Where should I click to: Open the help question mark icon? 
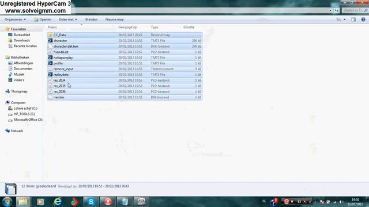point(363,20)
